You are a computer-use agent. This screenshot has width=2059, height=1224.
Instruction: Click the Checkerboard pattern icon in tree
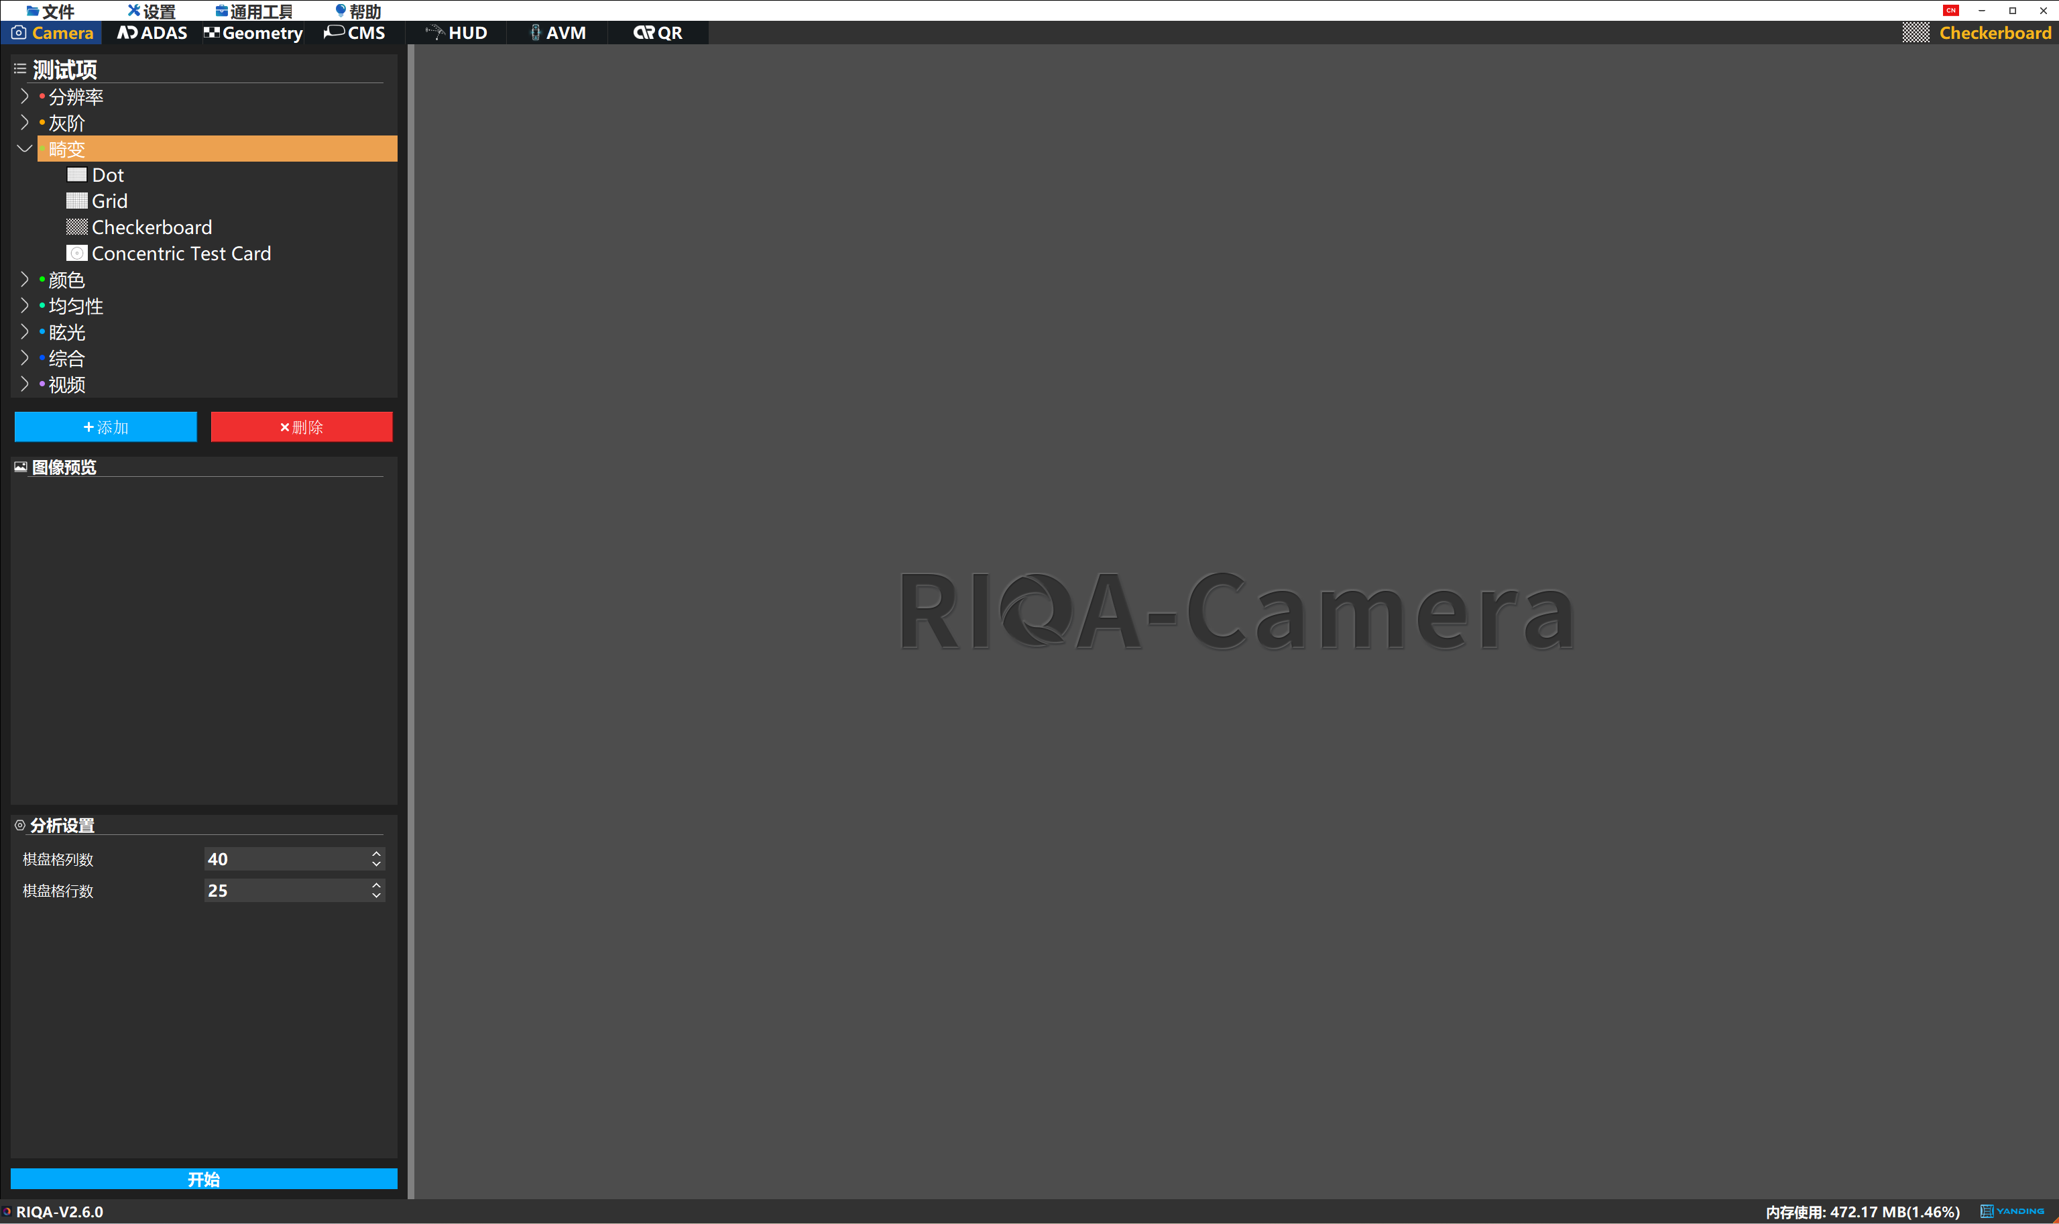pos(76,227)
